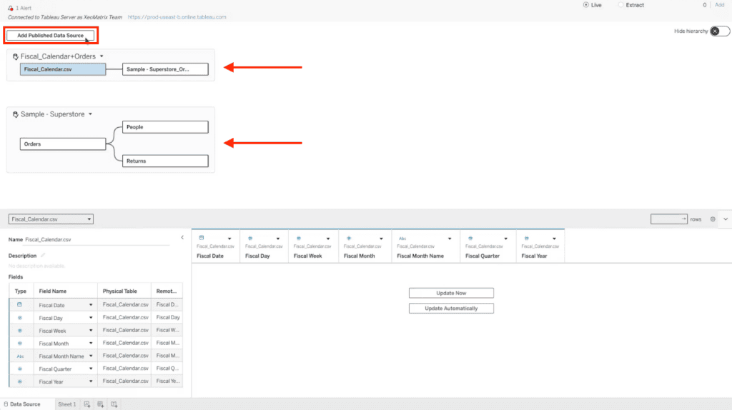Click the new worksheet icon

pyautogui.click(x=86, y=404)
